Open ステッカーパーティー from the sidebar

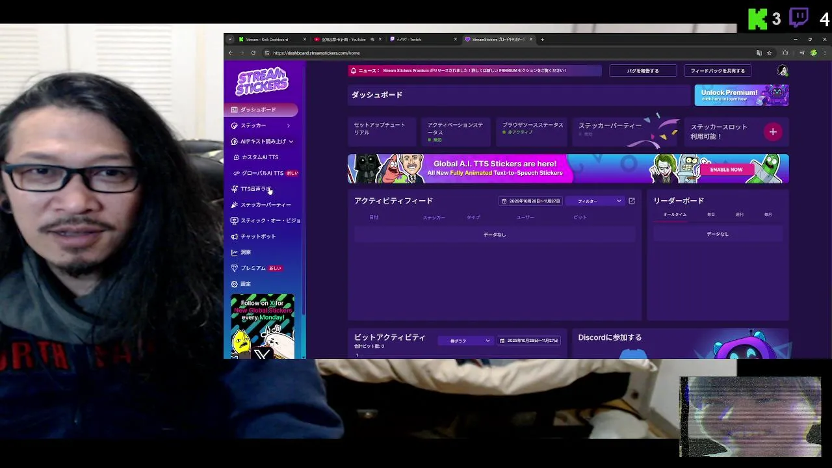coord(265,205)
